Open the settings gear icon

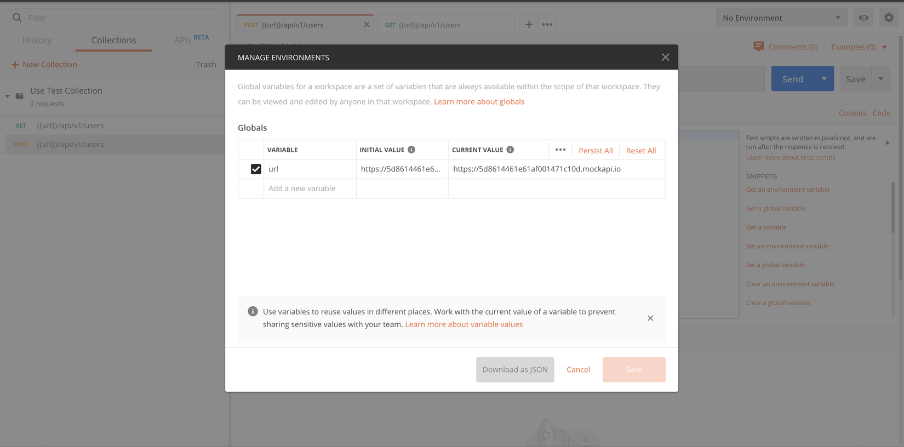pos(889,18)
